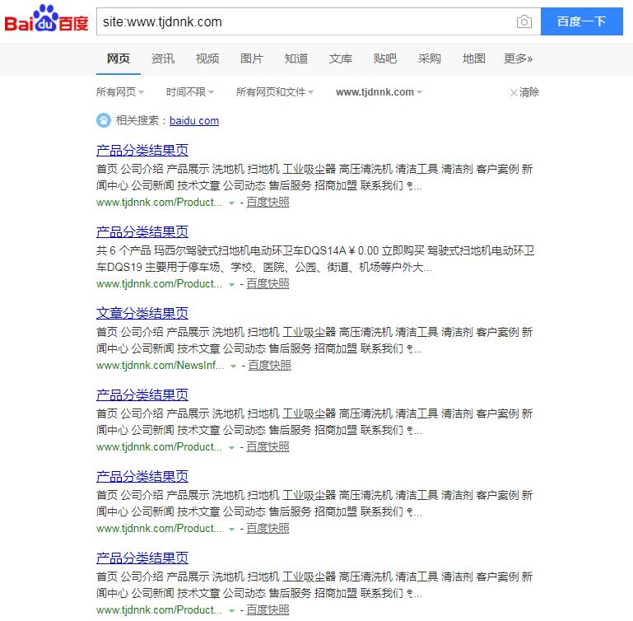Open the 所有网页 filter dropdown
The image size is (633, 621).
pos(120,92)
